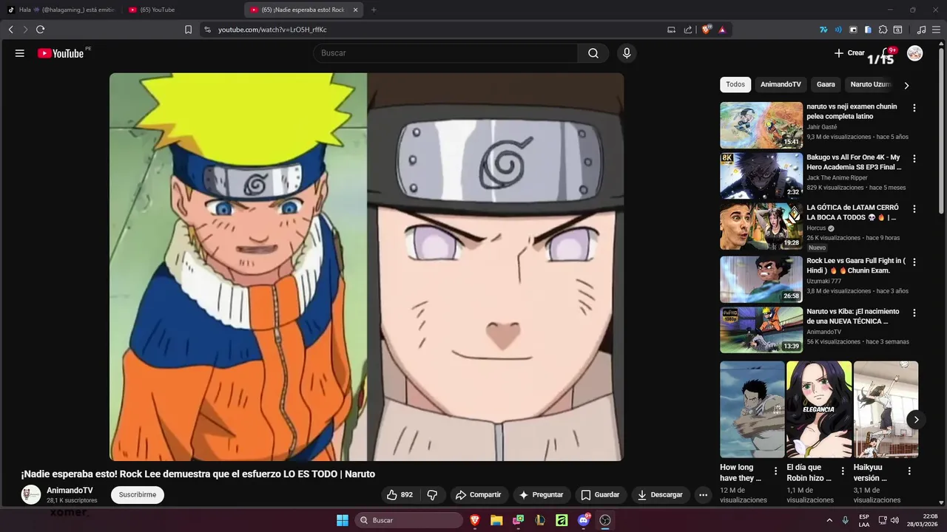Click the youtube.com address bar URL
The height and width of the screenshot is (532, 947).
272,30
